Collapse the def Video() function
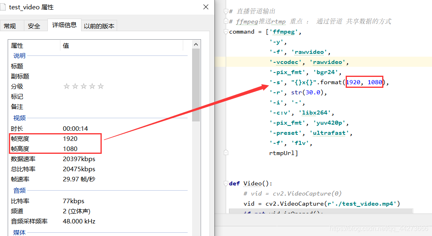The height and width of the screenshot is (236, 432). pyautogui.click(x=225, y=183)
